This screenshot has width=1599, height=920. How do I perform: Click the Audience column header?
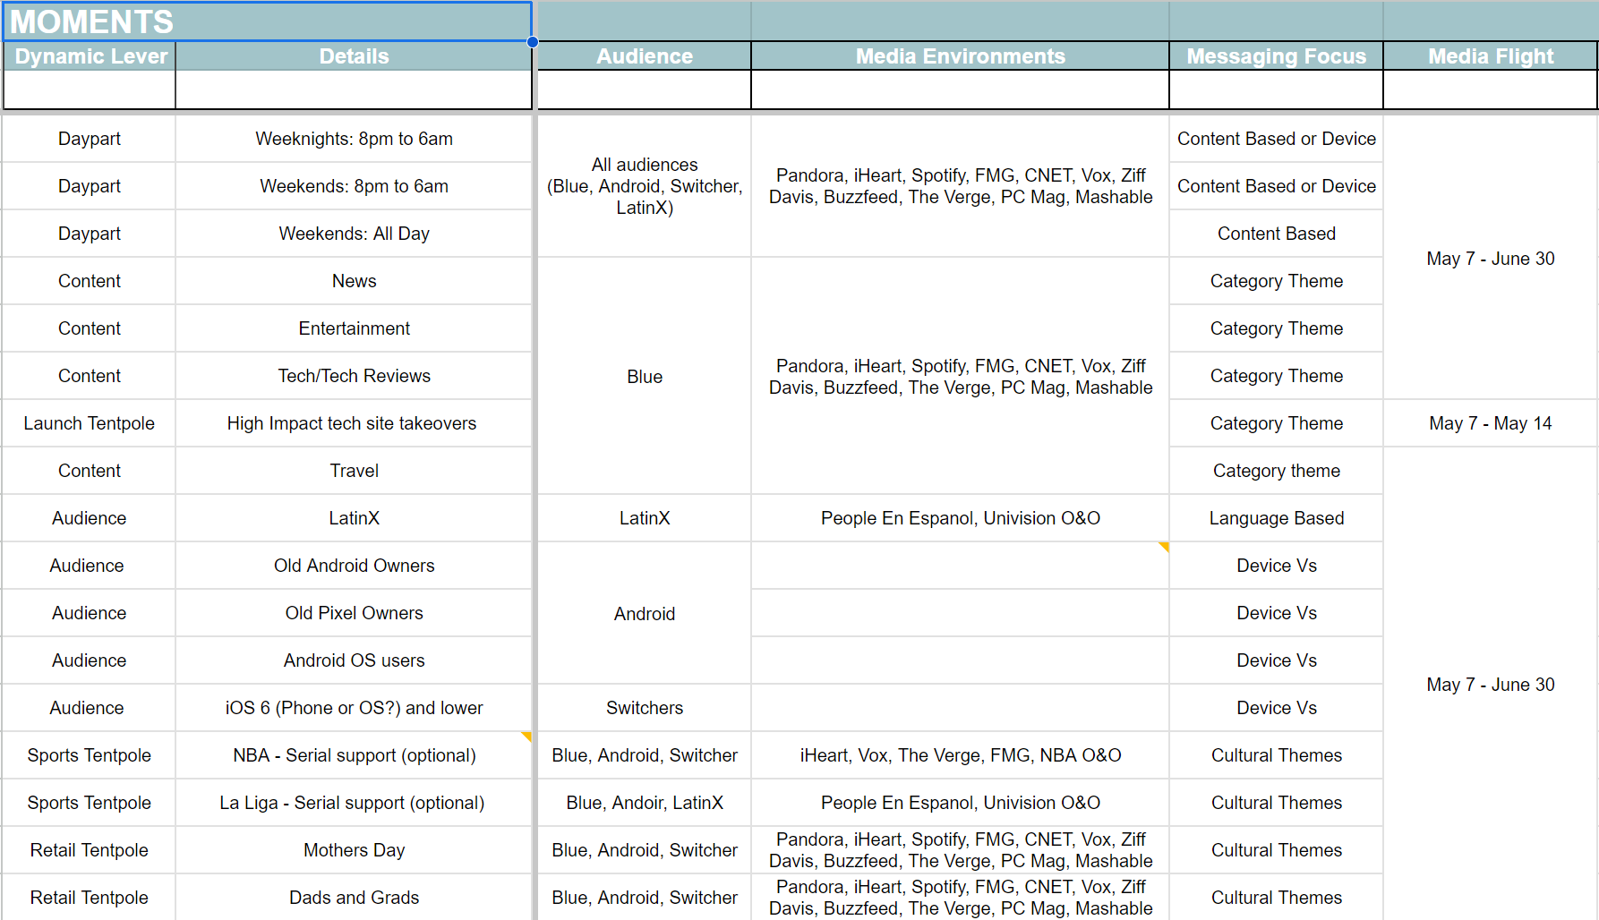[x=644, y=56]
